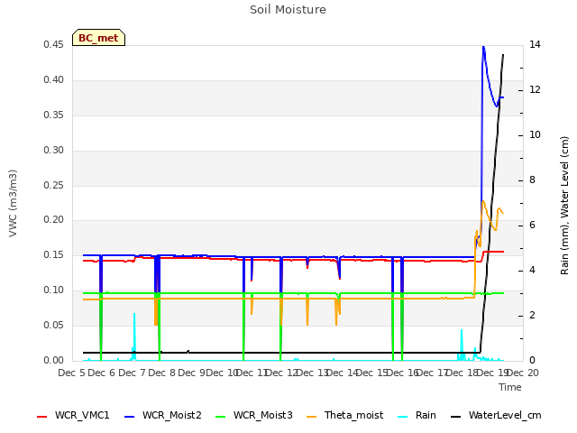Click the 0.35 tick on VWC axis
The width and height of the screenshot is (577, 433).
tap(53, 115)
